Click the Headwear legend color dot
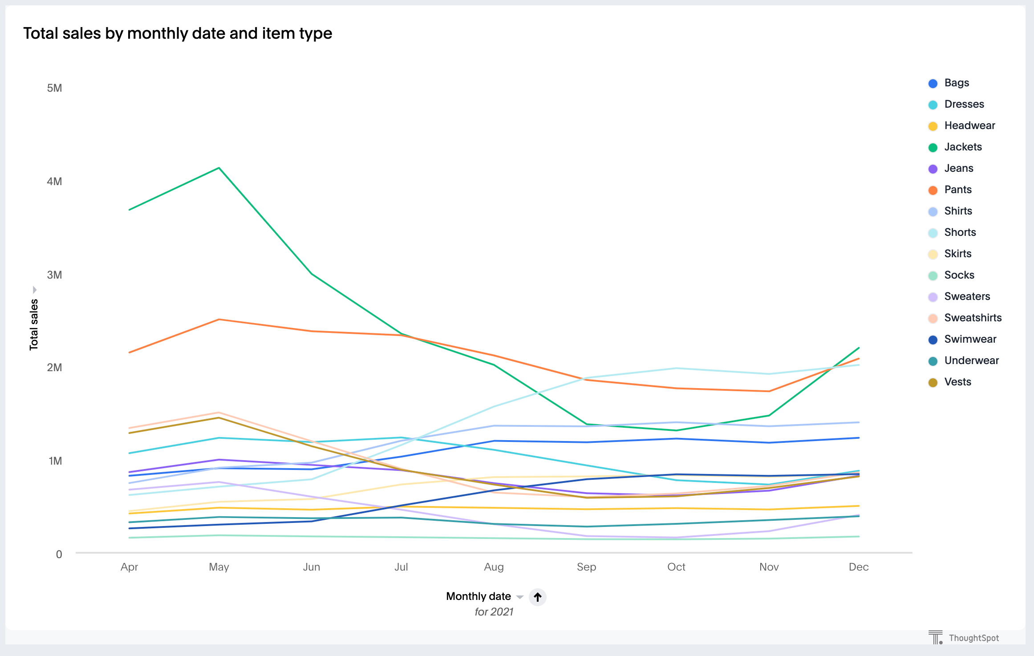The image size is (1034, 656). (933, 126)
